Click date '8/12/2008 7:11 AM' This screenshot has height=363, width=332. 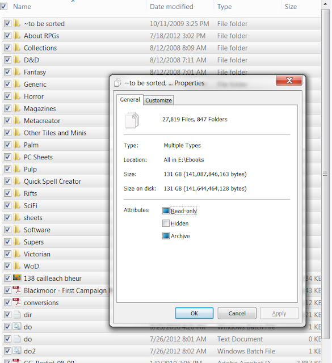[x=178, y=60]
